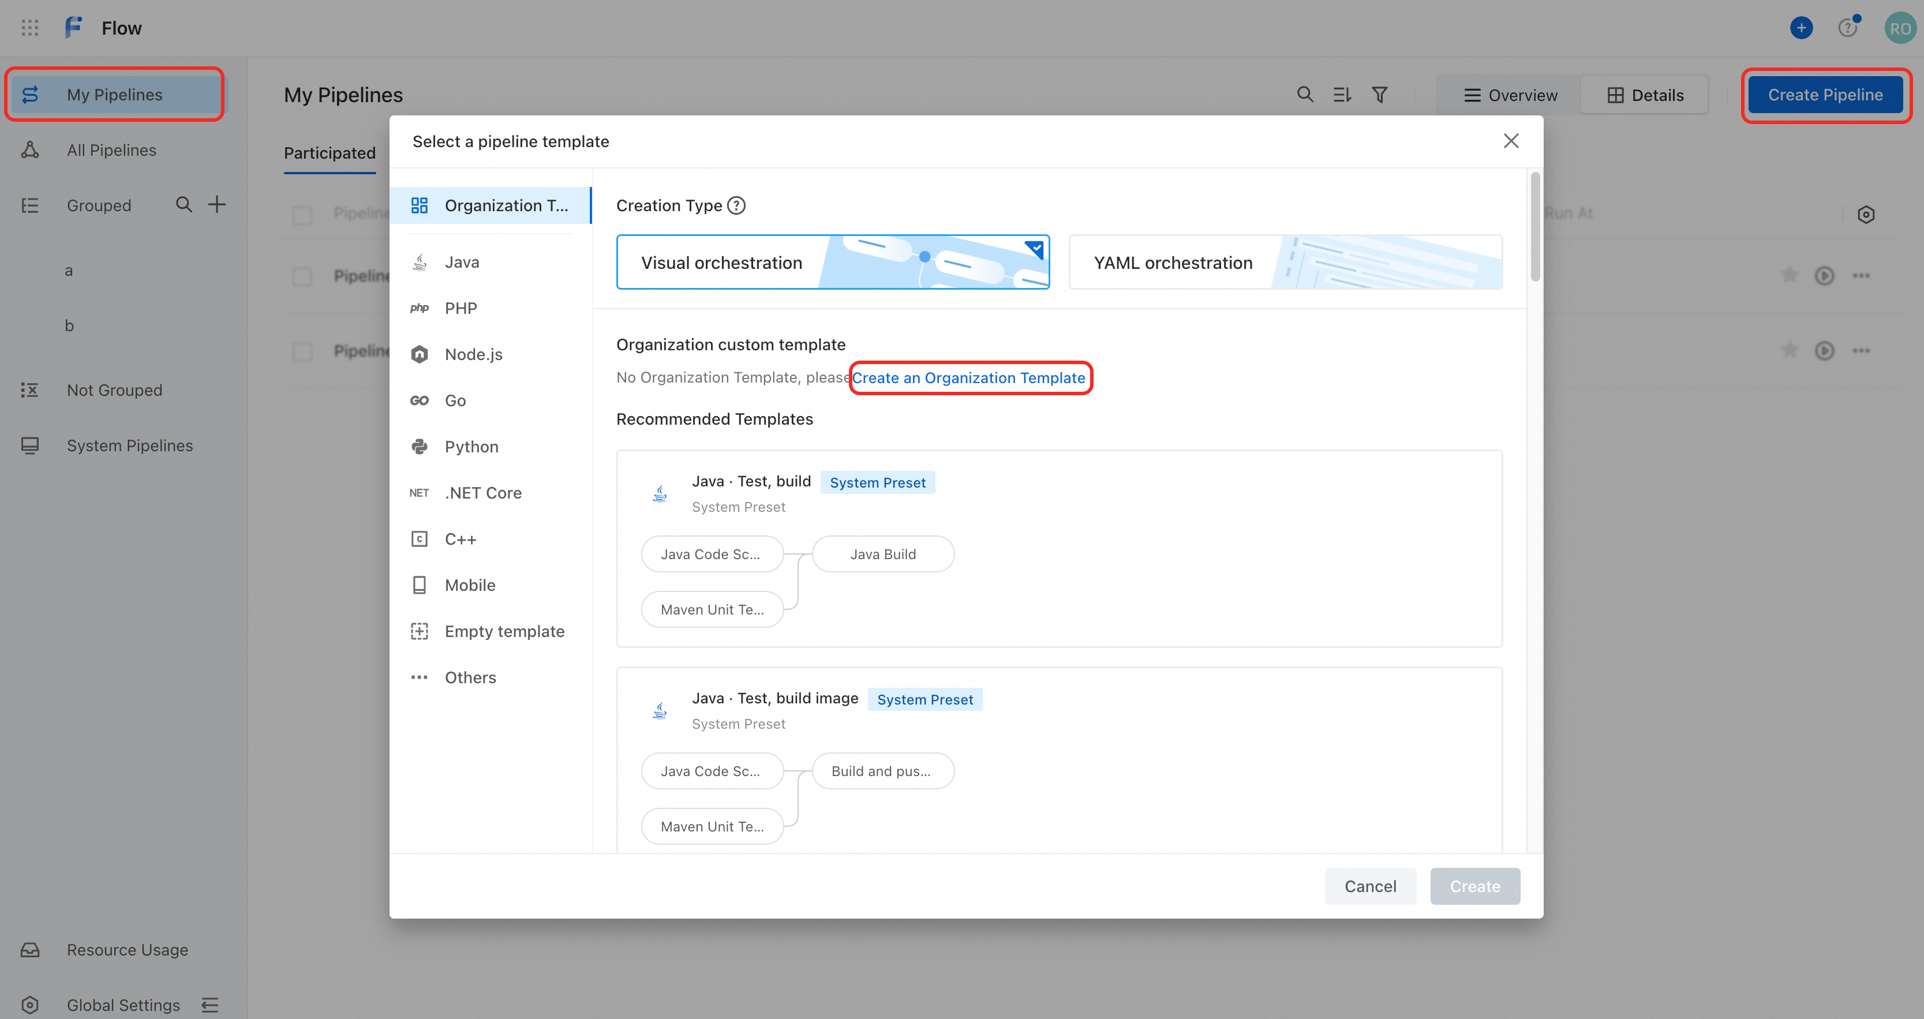Open the filter funnel icon
Screen dimensions: 1924x1019
tap(1379, 95)
